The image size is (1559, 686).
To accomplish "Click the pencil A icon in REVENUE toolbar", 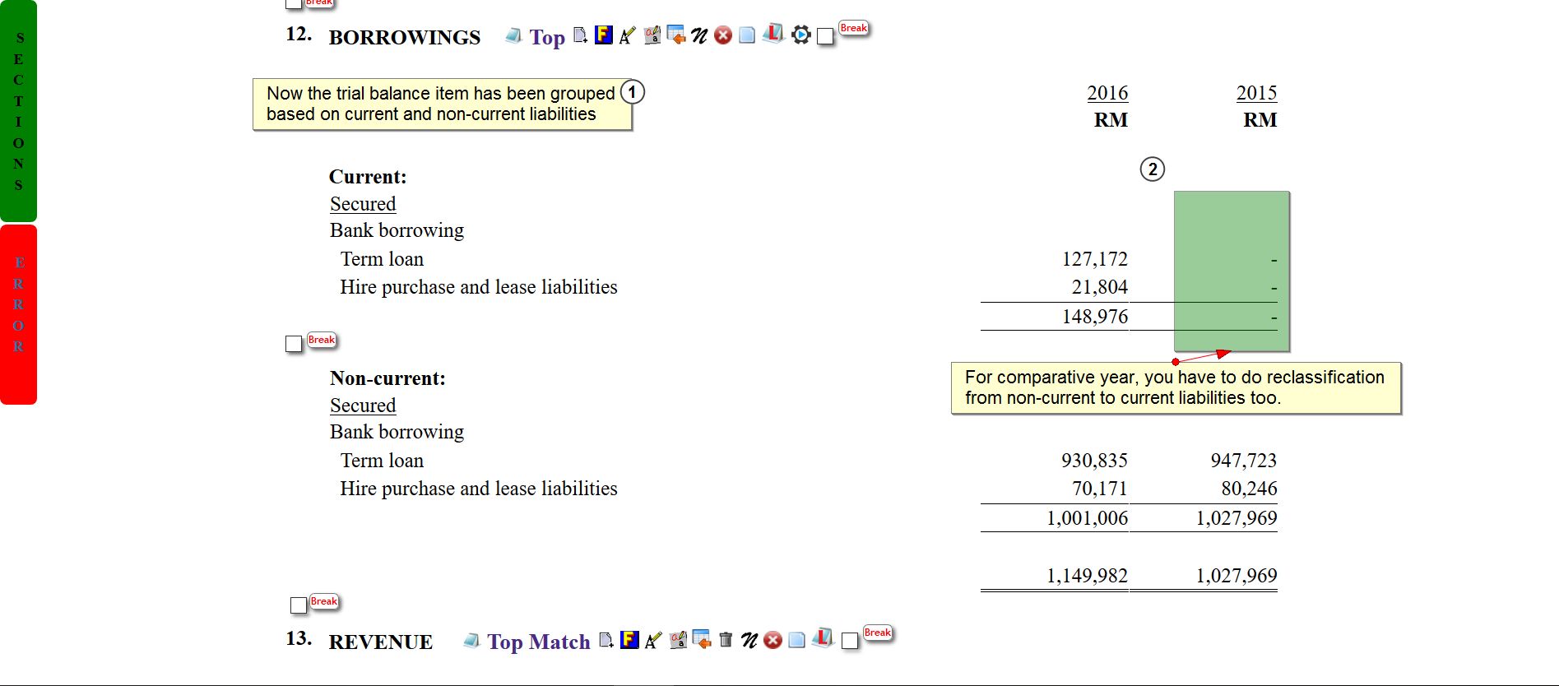I will [653, 640].
